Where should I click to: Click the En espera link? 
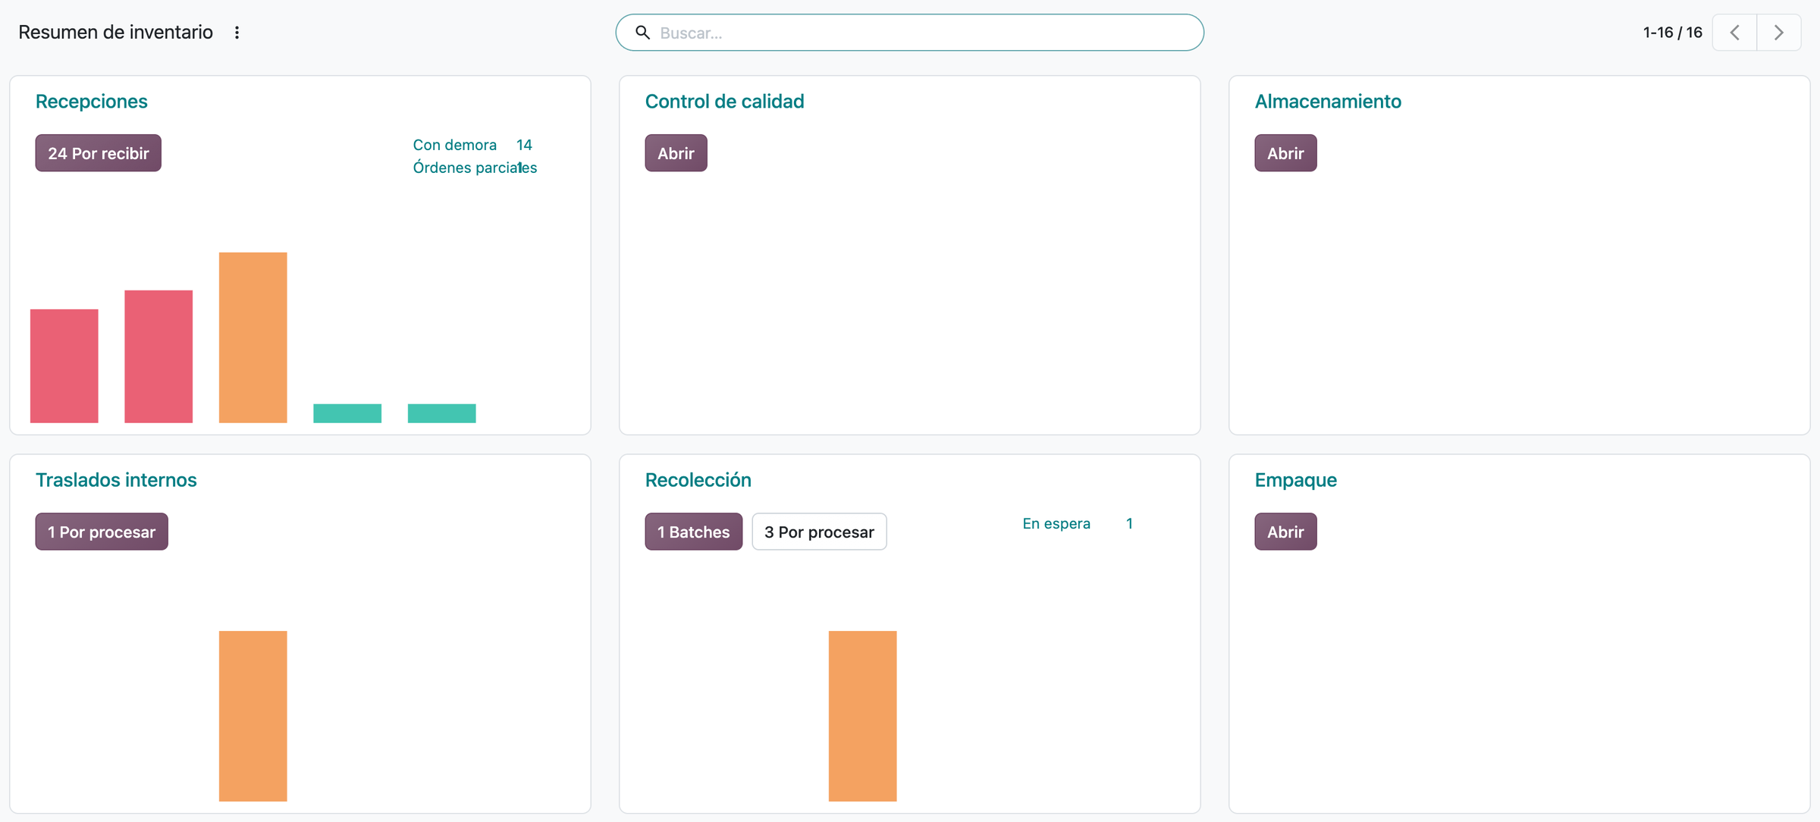(x=1056, y=523)
